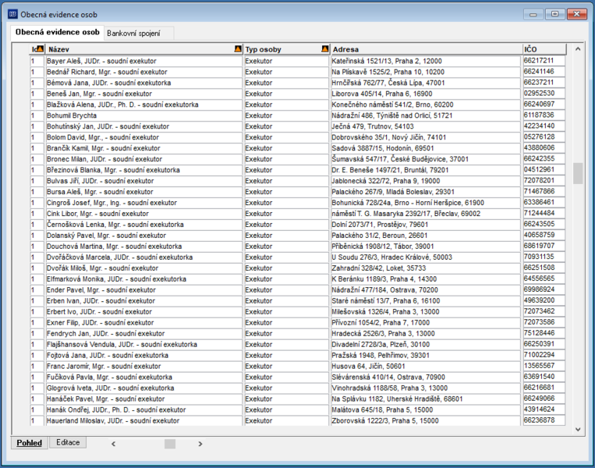Click the sort icon in the Id column header

tap(41, 49)
